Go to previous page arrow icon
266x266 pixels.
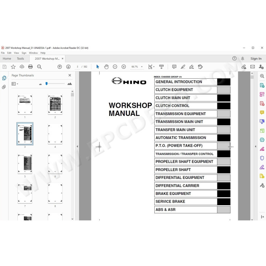click(60, 67)
